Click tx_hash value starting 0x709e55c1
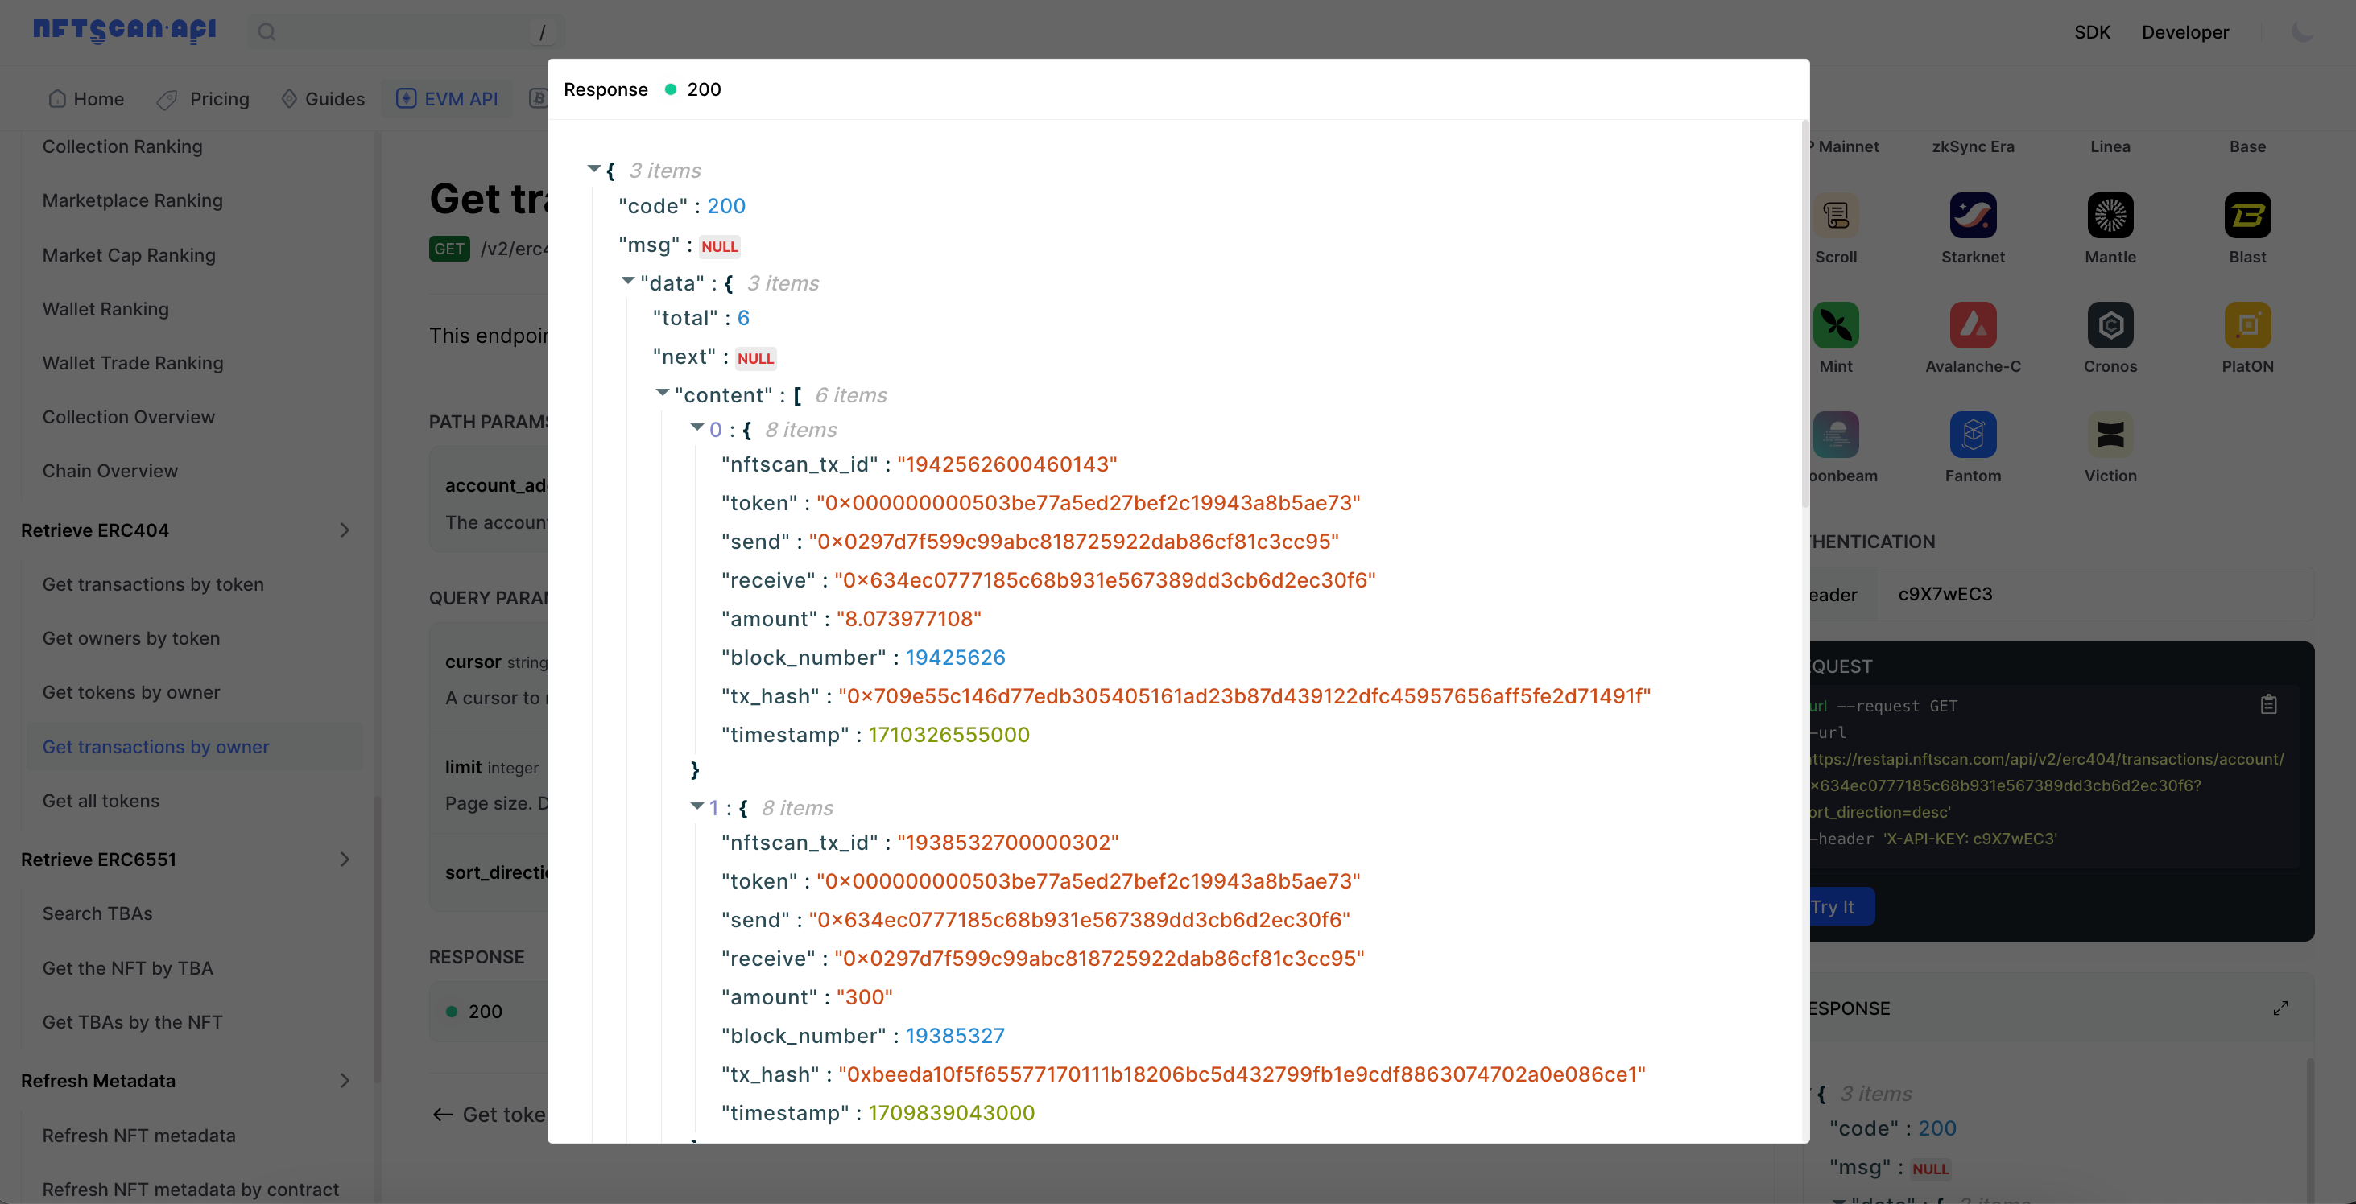 pos(1244,695)
